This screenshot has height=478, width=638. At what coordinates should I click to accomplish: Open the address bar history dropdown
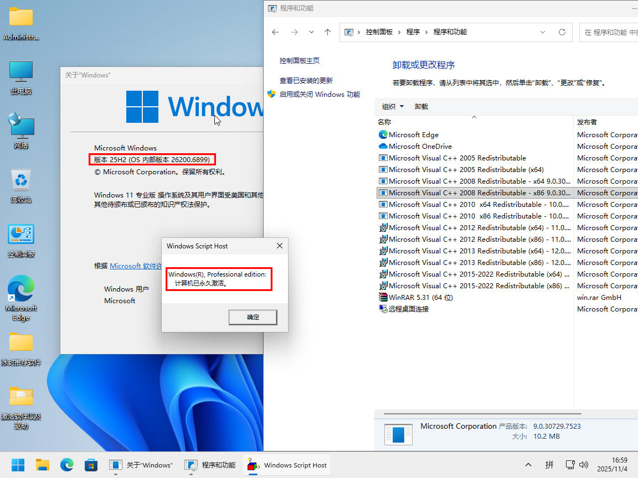click(543, 32)
